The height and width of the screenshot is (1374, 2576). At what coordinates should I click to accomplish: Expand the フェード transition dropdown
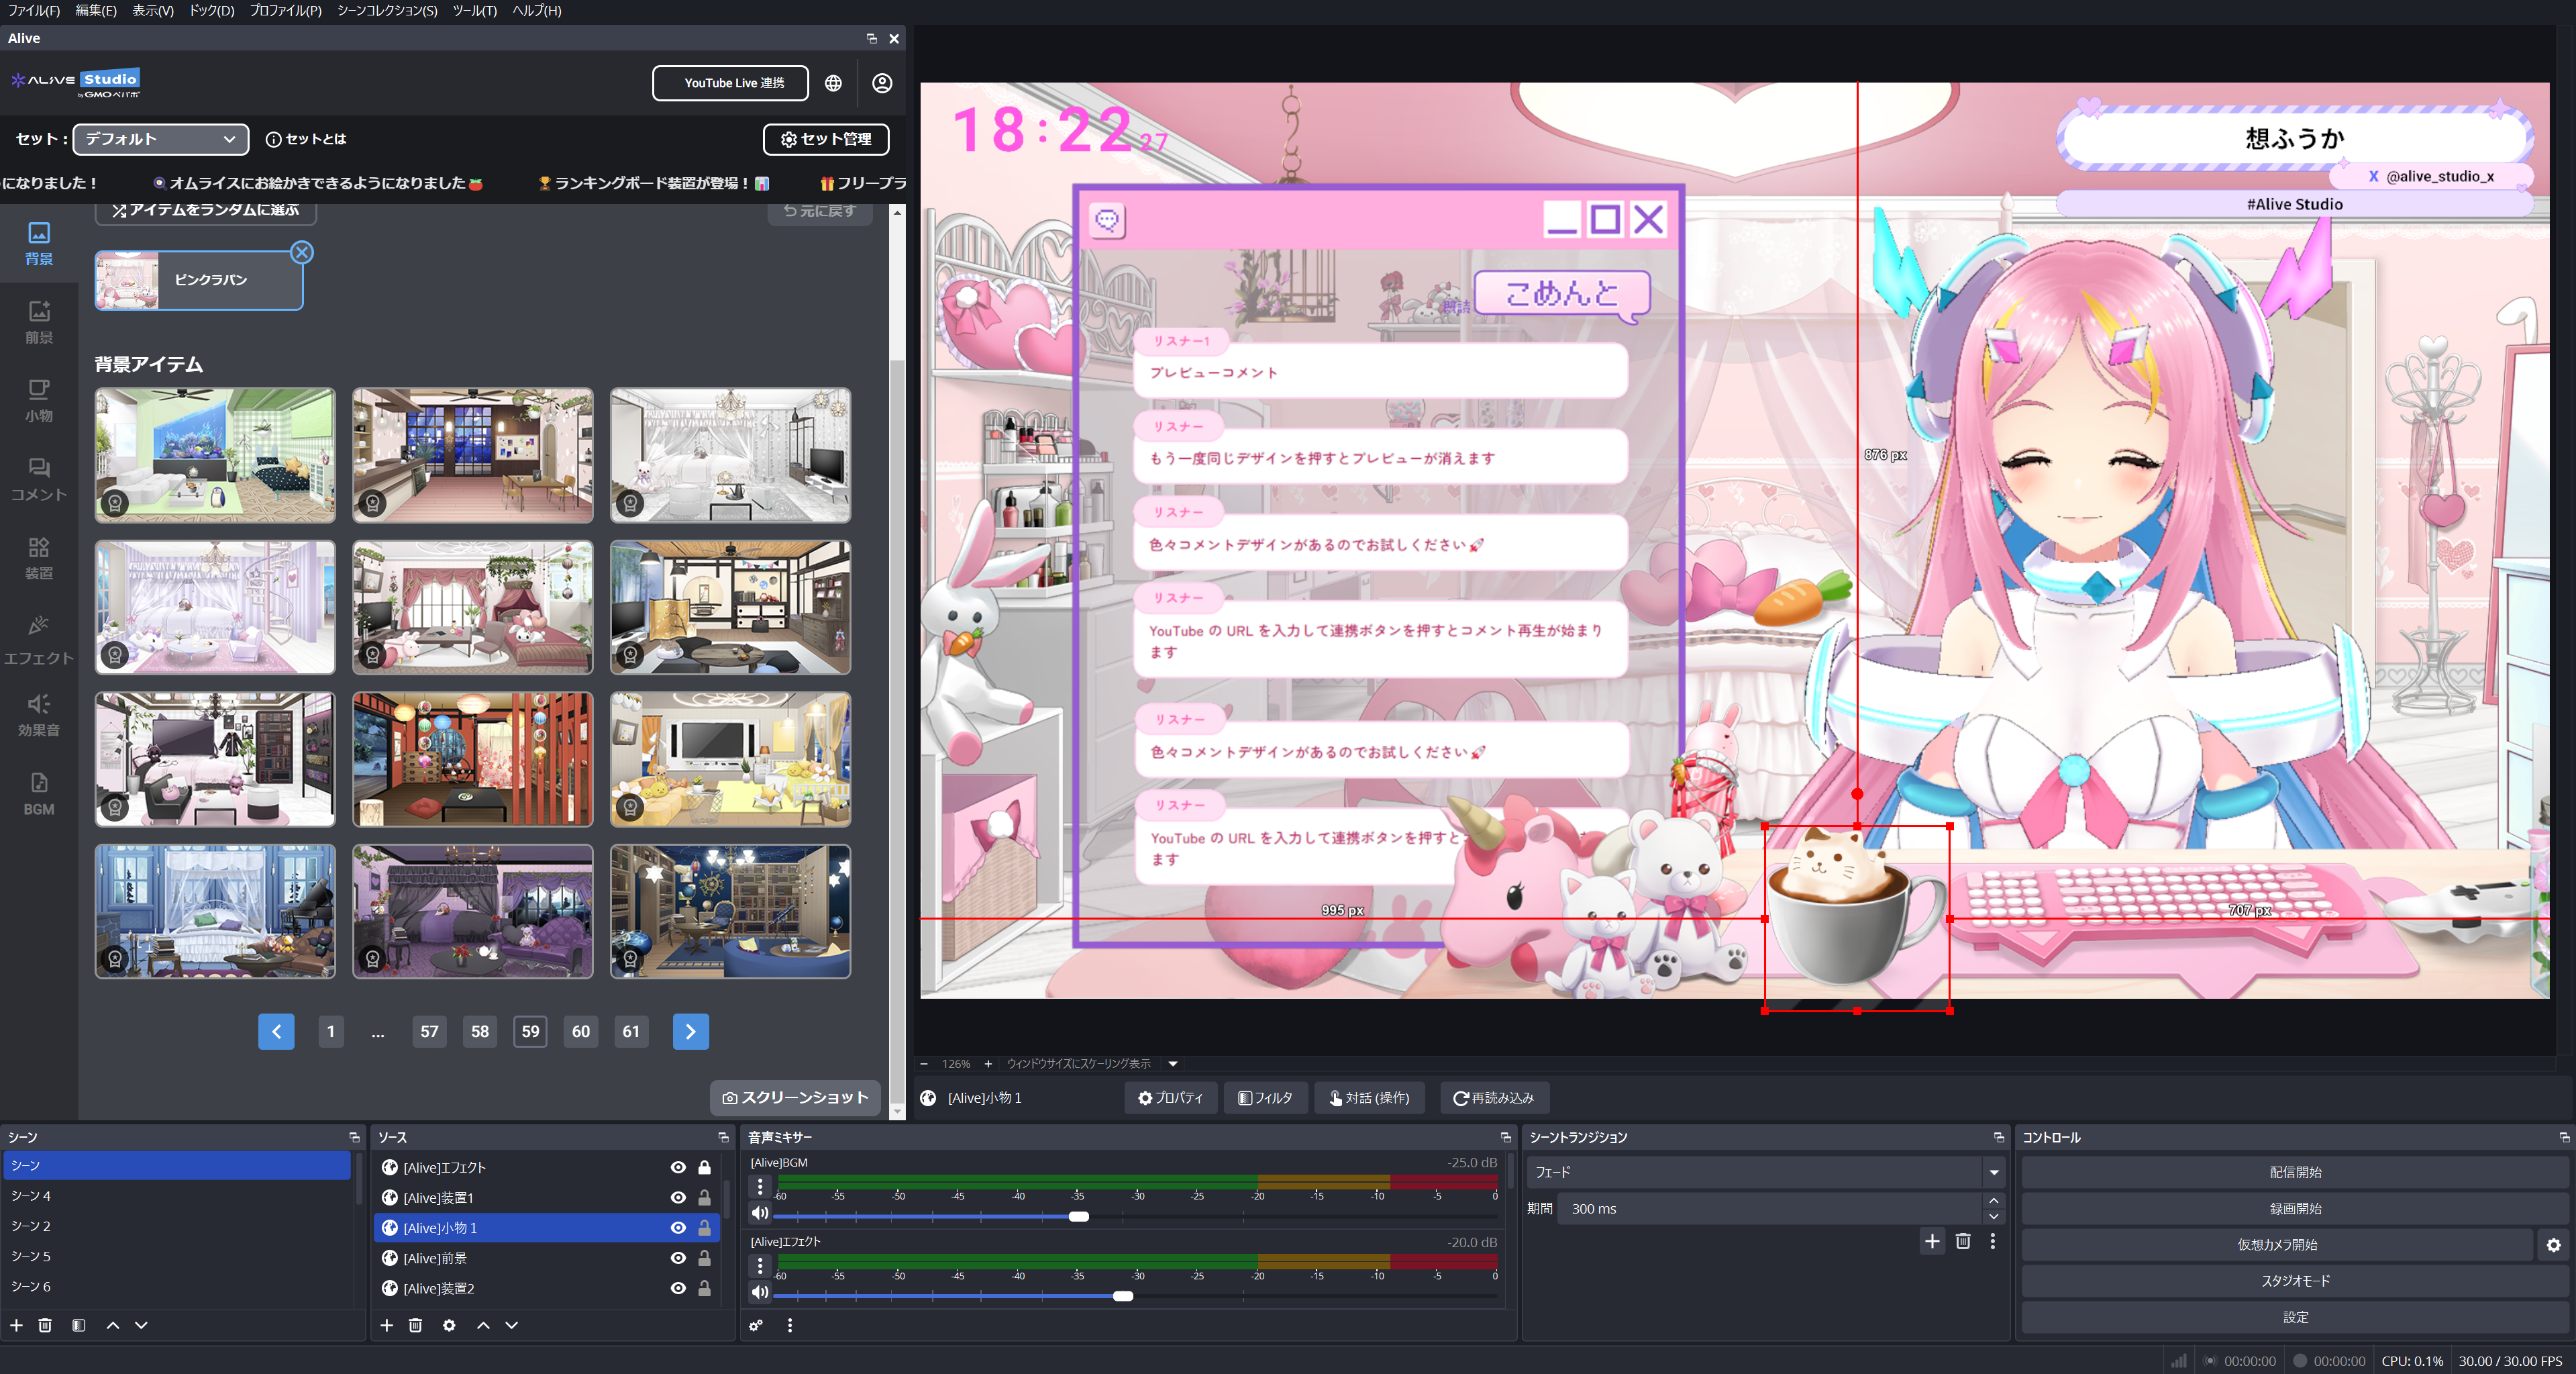pos(1993,1172)
